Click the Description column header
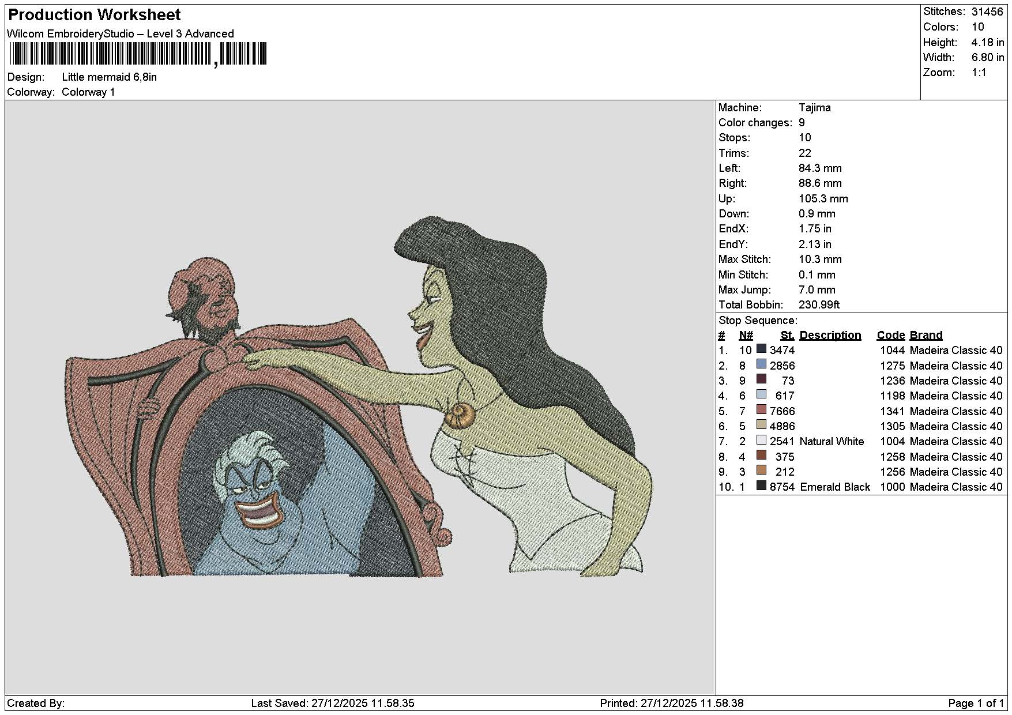 click(x=830, y=335)
